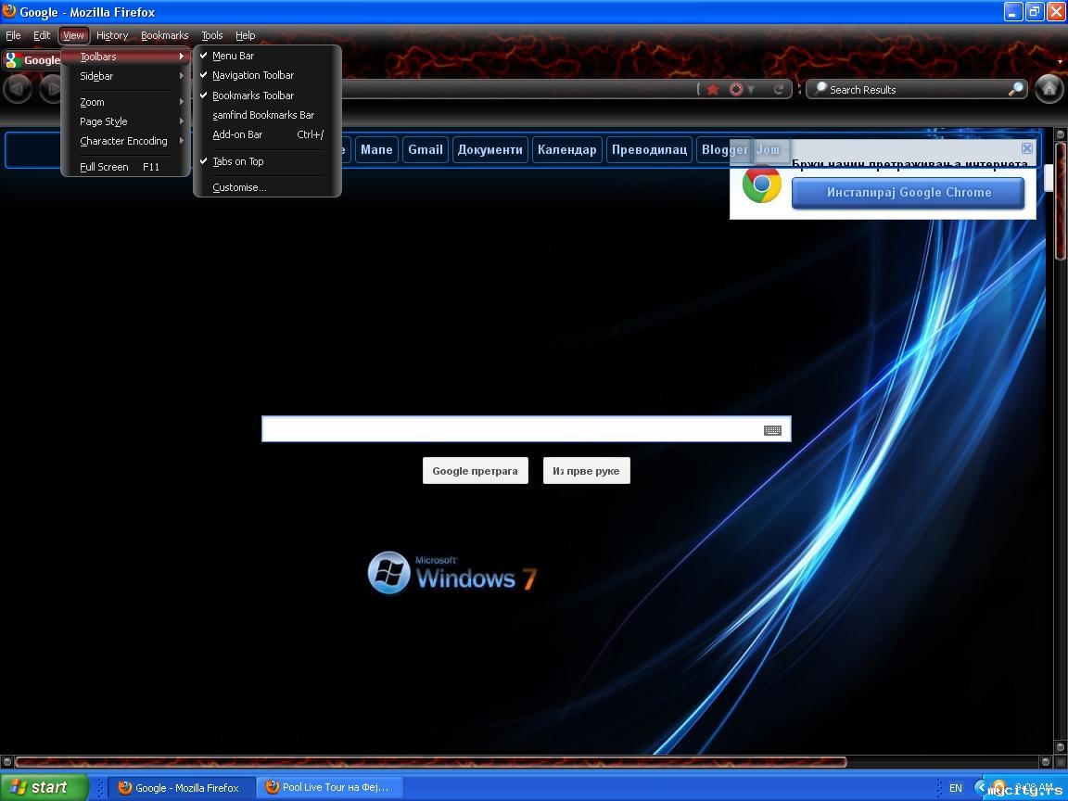
Task: Expand the Page Style submenu
Action: (x=125, y=121)
